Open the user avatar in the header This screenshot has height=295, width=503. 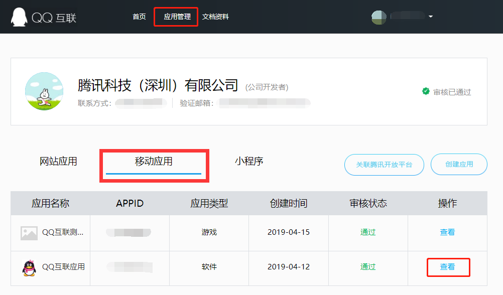[379, 18]
